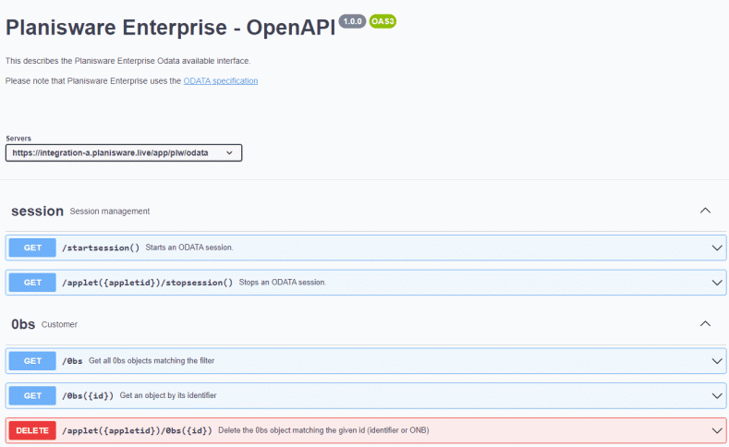Click the /applet({appletid})/stopsession() path
This screenshot has height=447, width=729.
(x=148, y=283)
